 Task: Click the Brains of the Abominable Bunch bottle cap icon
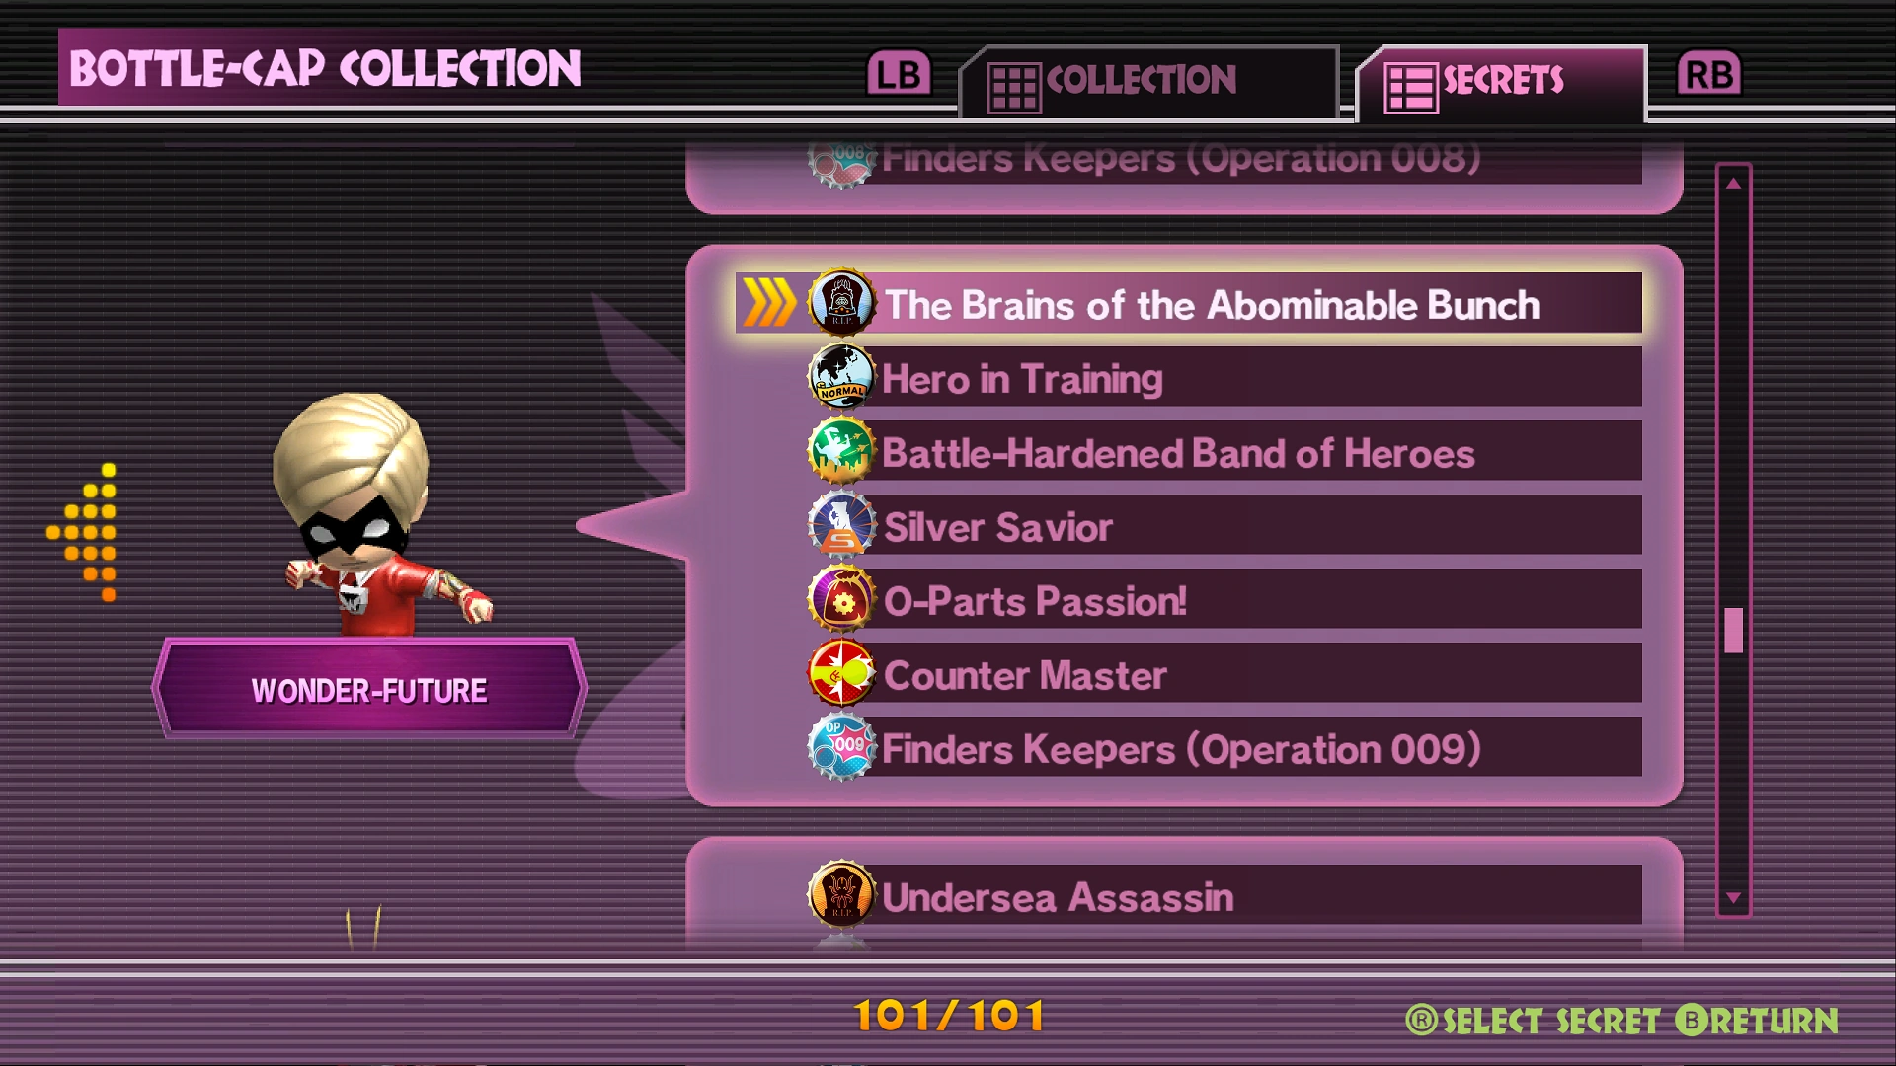coord(841,303)
